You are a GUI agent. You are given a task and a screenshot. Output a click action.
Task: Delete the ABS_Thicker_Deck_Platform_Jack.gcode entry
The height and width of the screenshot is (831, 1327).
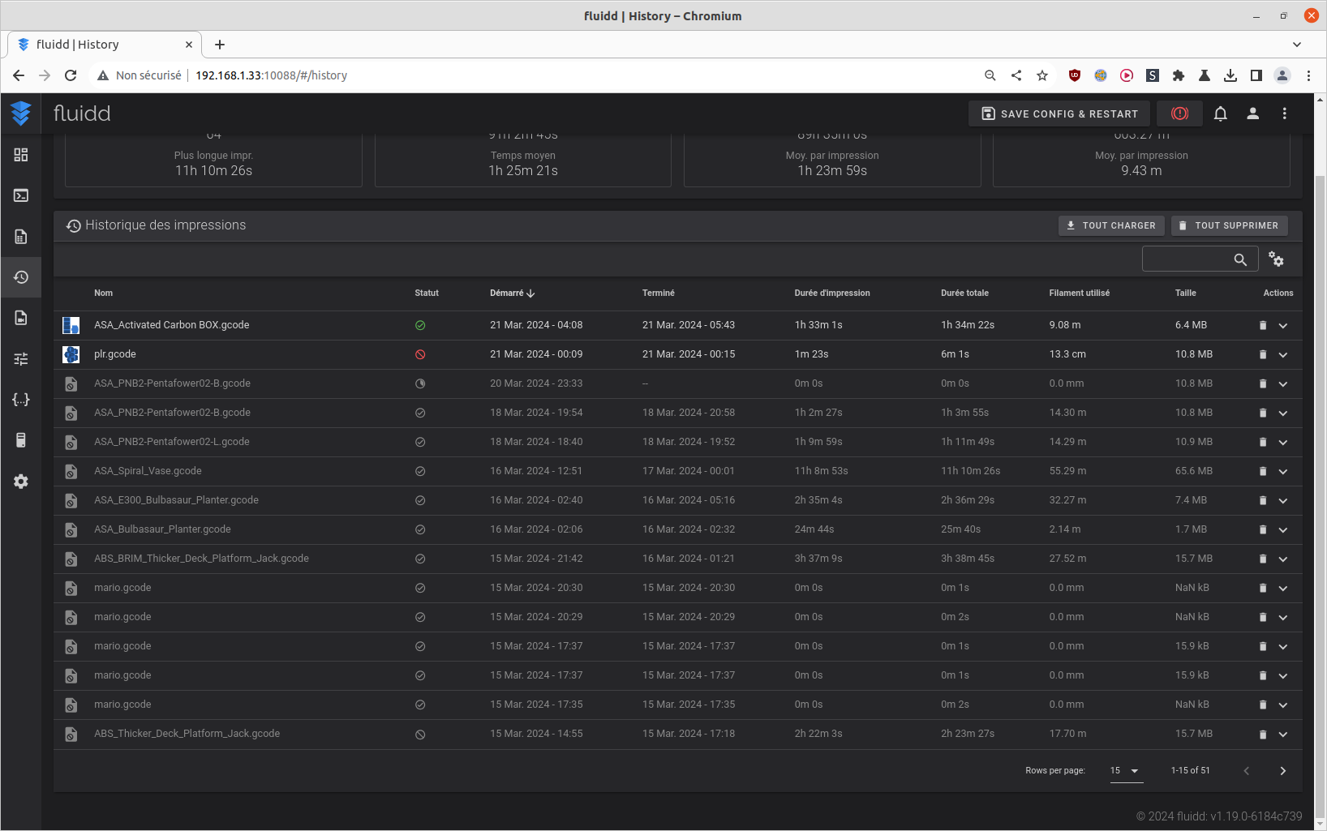(1262, 734)
